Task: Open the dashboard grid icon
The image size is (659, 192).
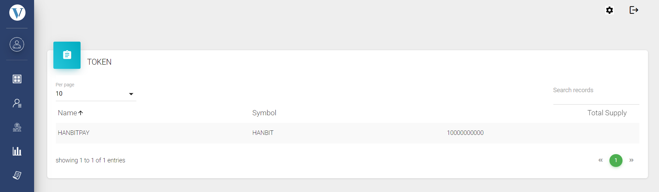Action: [x=17, y=79]
